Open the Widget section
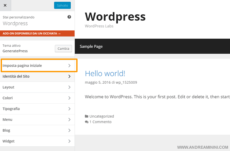This screenshot has height=151, width=230. 37,141
